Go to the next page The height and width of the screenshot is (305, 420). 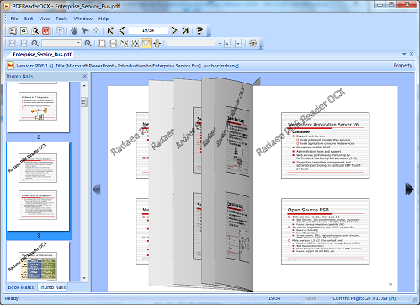point(174,30)
